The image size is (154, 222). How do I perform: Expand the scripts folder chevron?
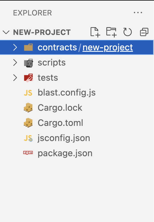[x=15, y=62]
